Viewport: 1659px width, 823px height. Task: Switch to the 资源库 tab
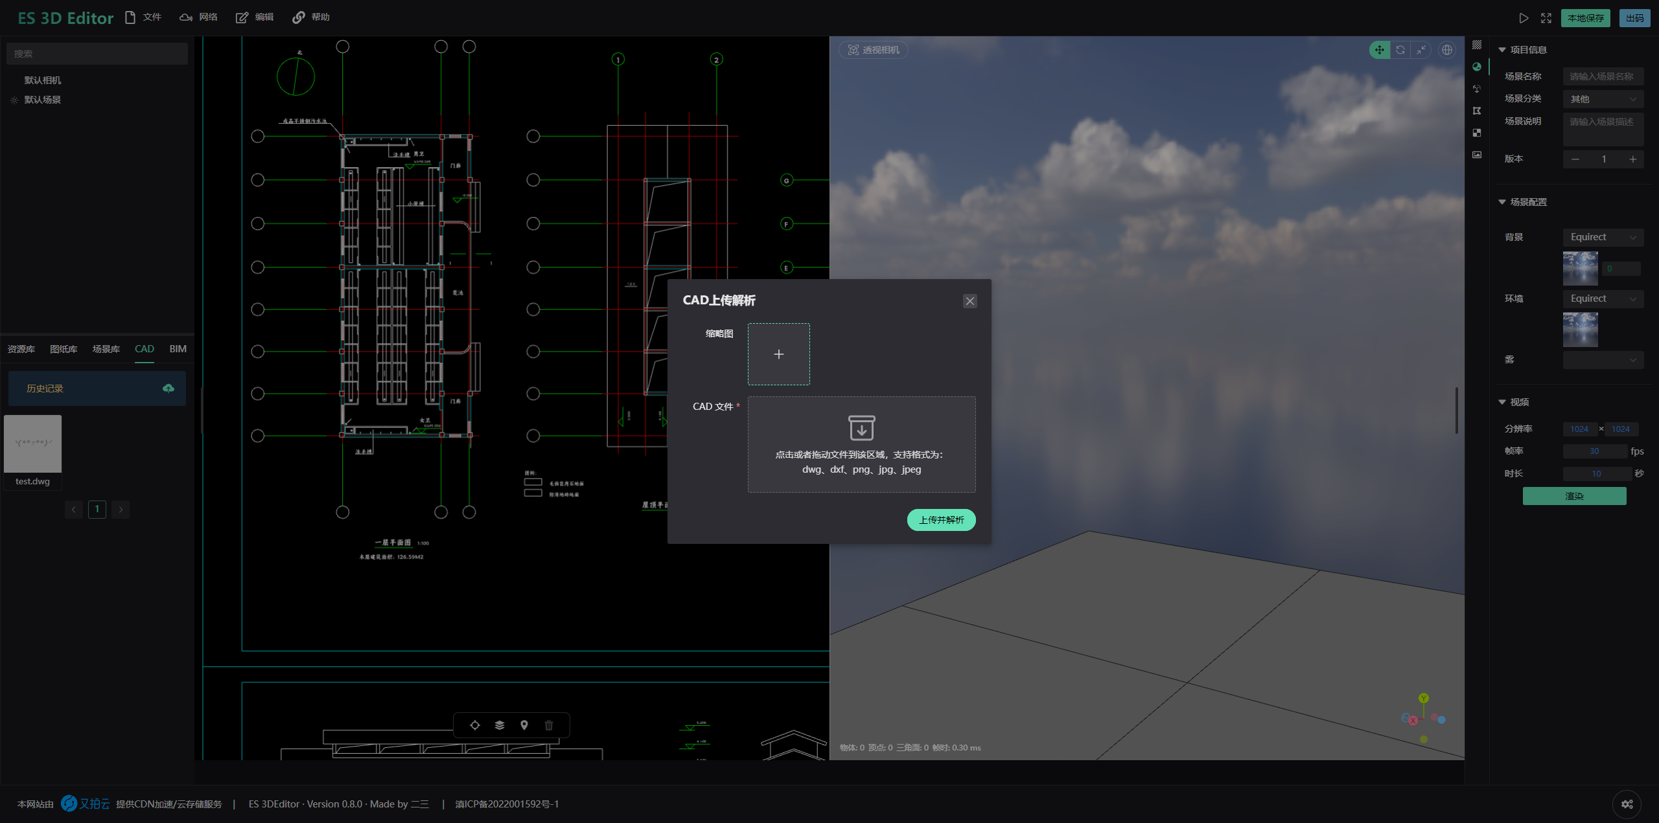coord(21,349)
